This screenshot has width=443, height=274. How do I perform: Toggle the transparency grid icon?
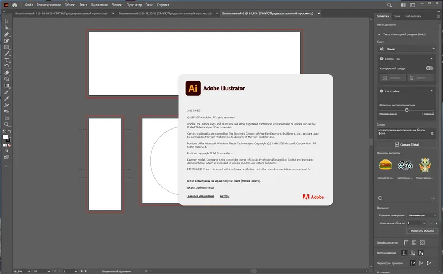coord(423,242)
